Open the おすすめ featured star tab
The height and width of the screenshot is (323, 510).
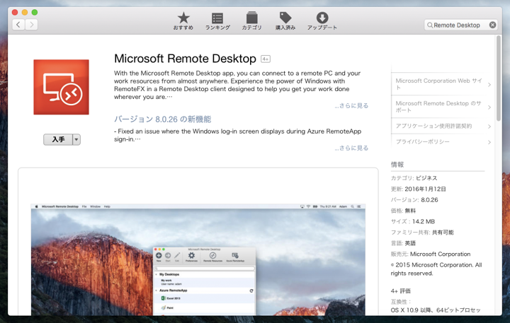coord(183,21)
